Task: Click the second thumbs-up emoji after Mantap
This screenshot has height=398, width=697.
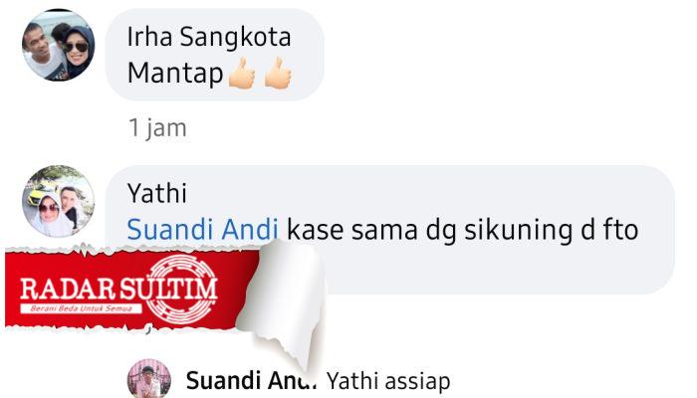Action: 278,73
